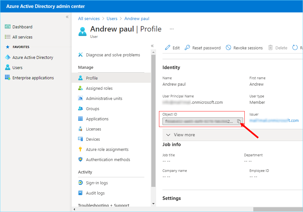This screenshot has height=212, width=303.
Task: Select Groups in the Manage menu
Action: click(x=92, y=109)
